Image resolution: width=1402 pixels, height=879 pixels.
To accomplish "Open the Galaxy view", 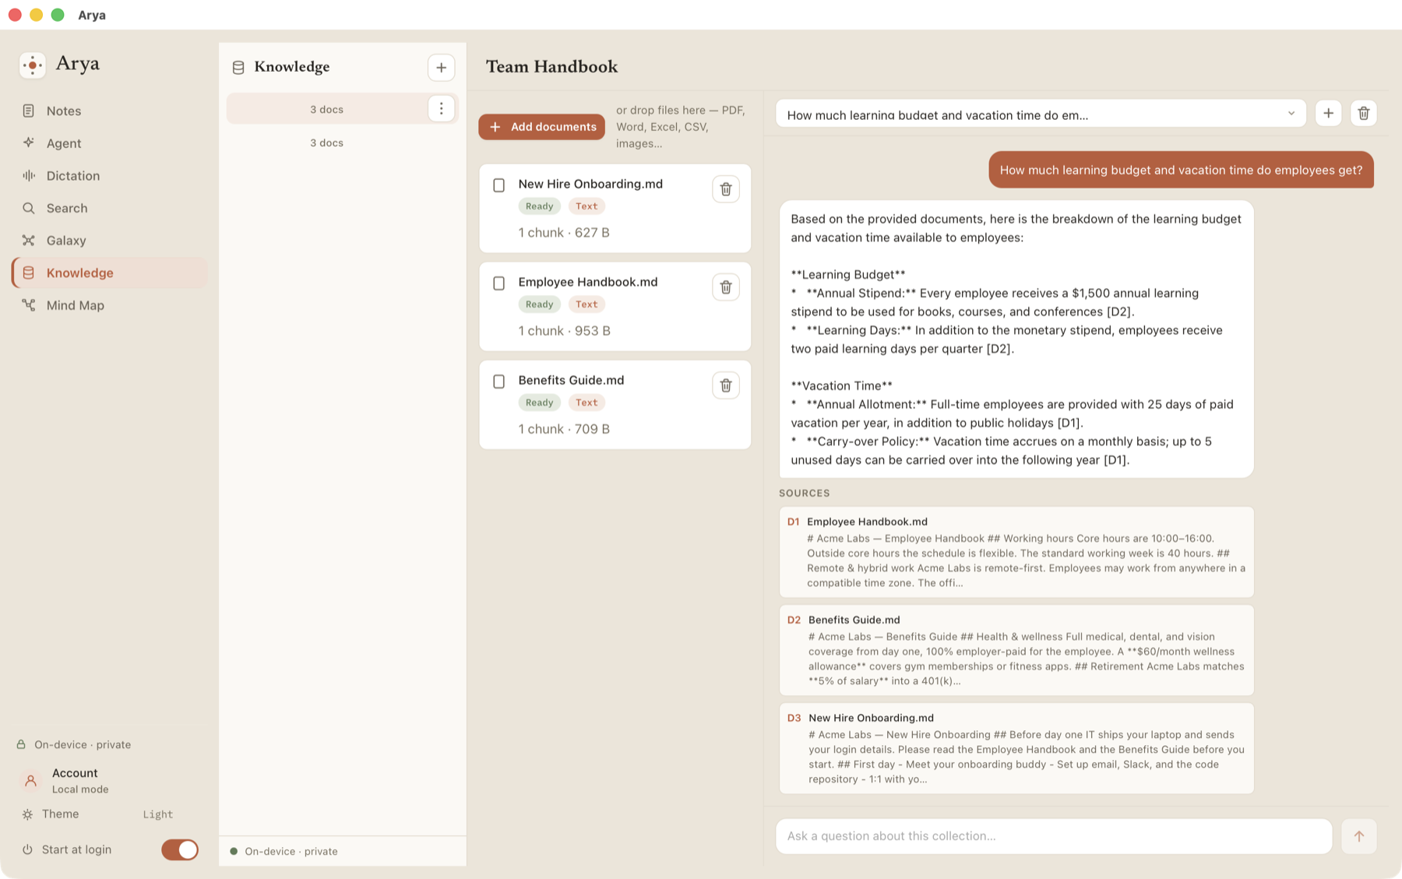I will point(109,241).
